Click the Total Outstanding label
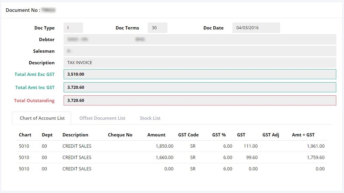 coord(34,101)
